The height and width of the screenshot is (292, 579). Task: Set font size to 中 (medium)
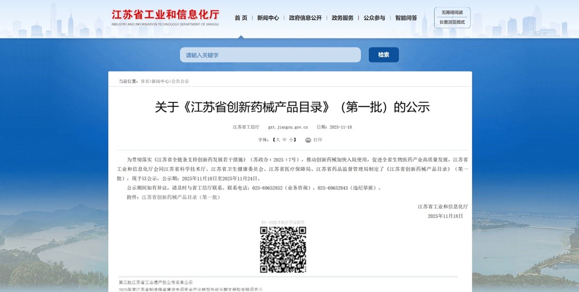click(x=284, y=140)
